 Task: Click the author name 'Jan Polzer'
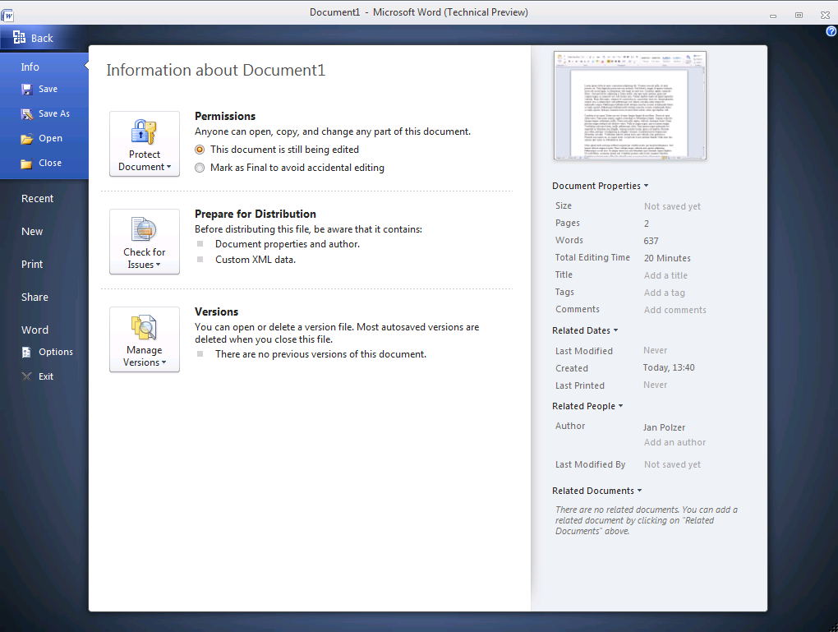tap(664, 427)
